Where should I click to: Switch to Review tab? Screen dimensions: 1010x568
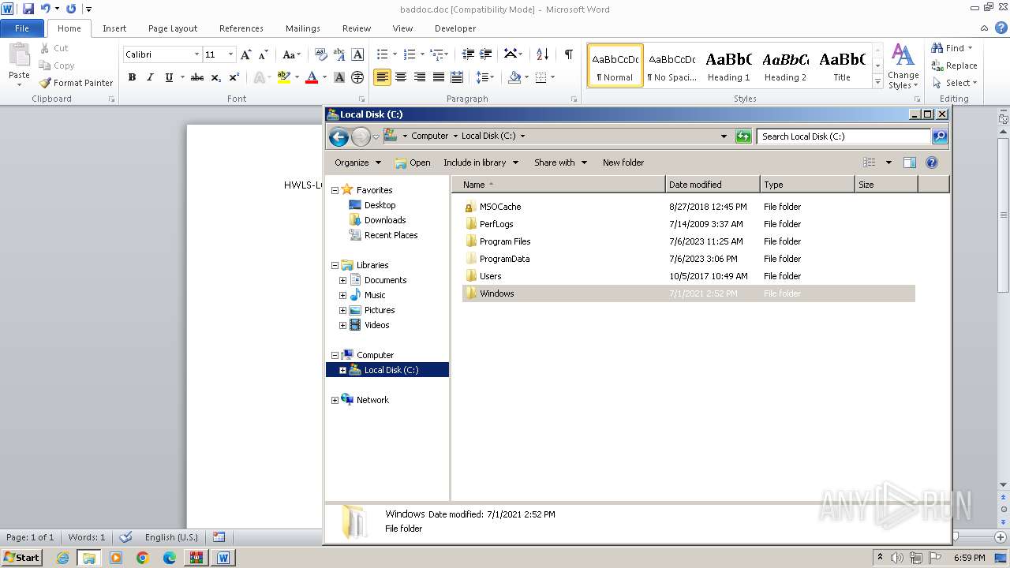(x=357, y=28)
